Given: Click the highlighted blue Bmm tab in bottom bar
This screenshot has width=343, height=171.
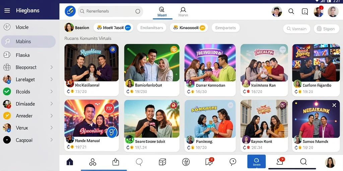Looking at the screenshot, I should click(x=256, y=161).
